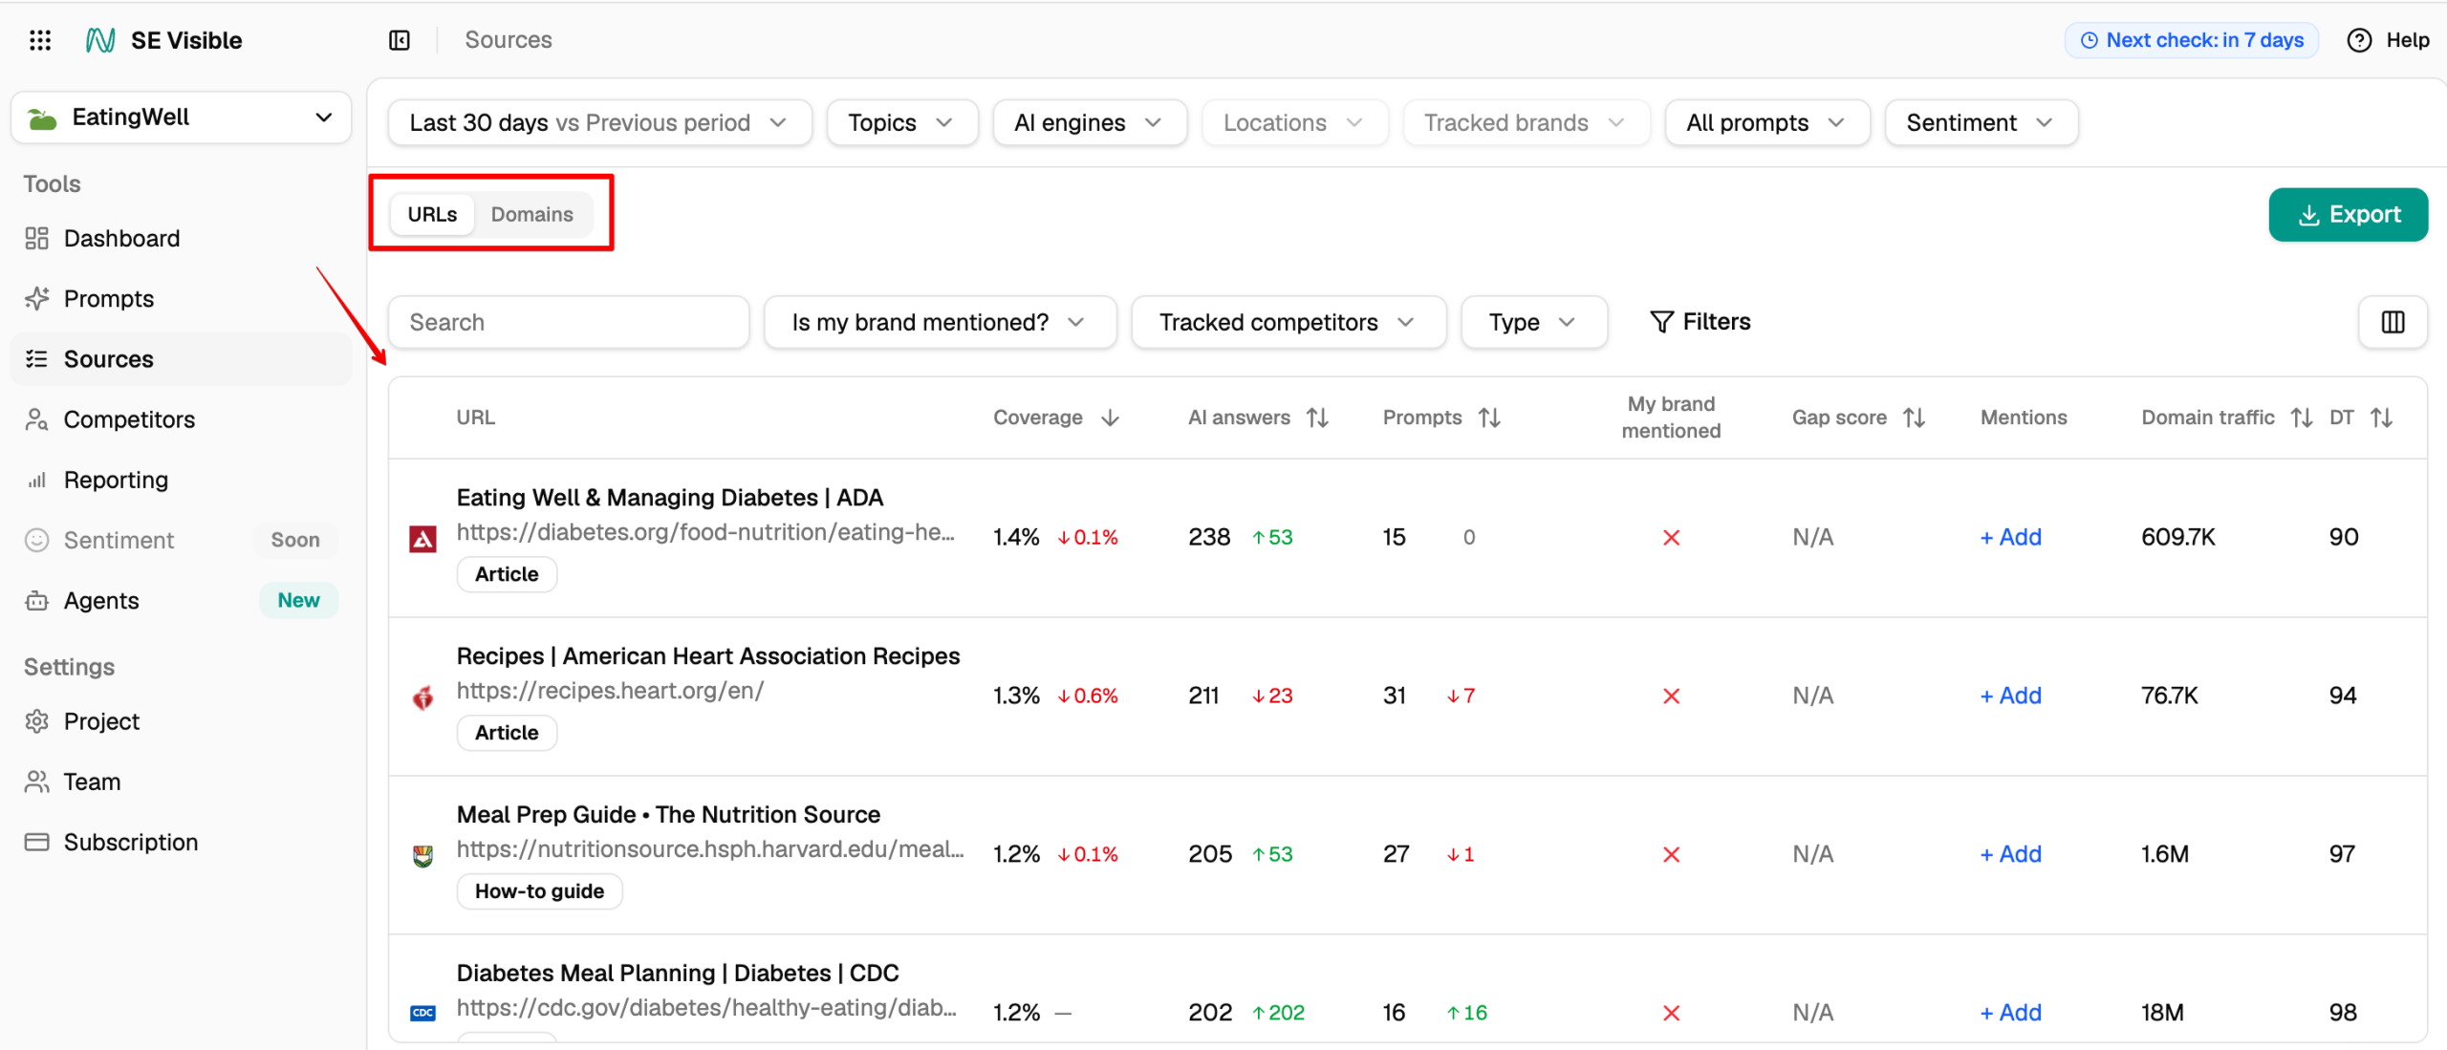This screenshot has width=2447, height=1050.
Task: Click the Prompts sparkle icon
Action: (36, 298)
